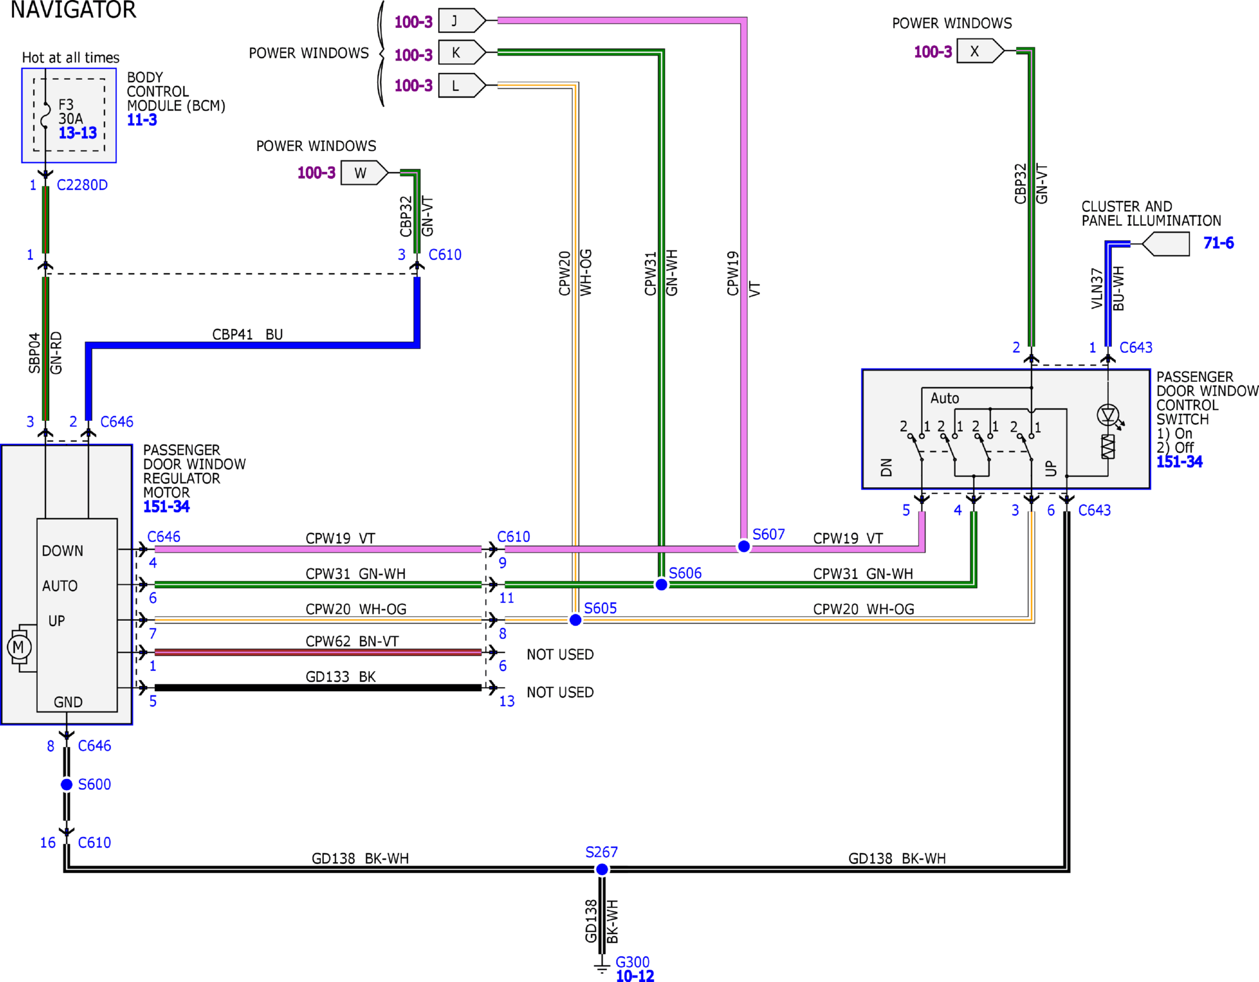Click the NAVIGATOR title text
This screenshot has height=982, width=1259.
click(x=73, y=9)
